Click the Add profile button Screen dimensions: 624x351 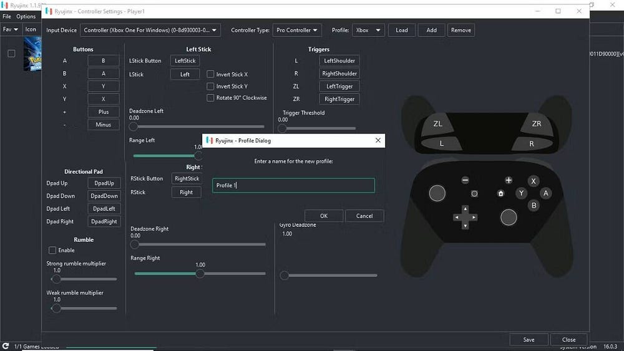[x=431, y=30]
